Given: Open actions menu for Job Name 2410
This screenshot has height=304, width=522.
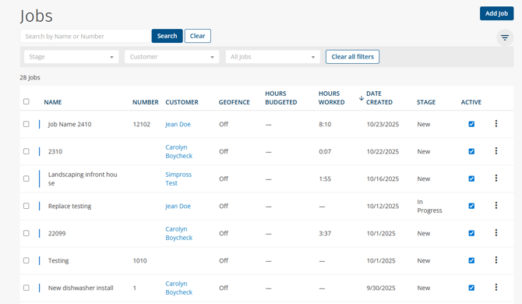Looking at the screenshot, I should click(496, 123).
